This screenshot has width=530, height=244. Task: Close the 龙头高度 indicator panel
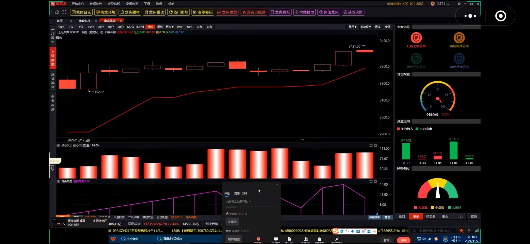point(376,181)
